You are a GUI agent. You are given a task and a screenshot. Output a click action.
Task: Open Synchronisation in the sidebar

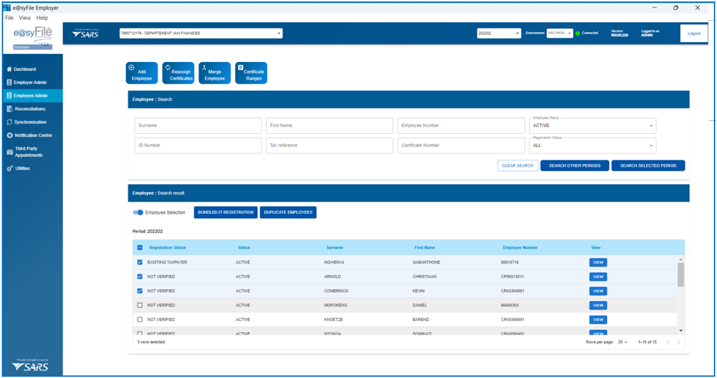pos(30,122)
